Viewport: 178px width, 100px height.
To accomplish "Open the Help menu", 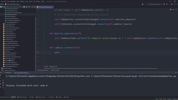I will (x=43, y=1).
